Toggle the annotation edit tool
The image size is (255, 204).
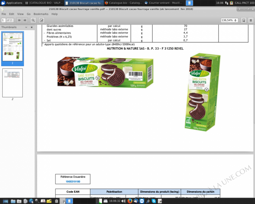42,20
